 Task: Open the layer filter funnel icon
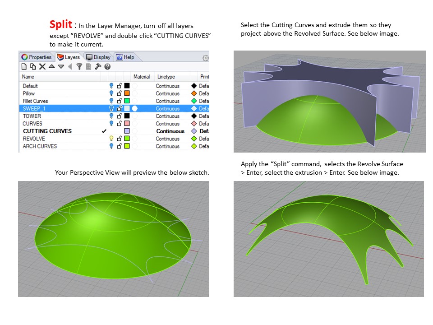click(79, 66)
